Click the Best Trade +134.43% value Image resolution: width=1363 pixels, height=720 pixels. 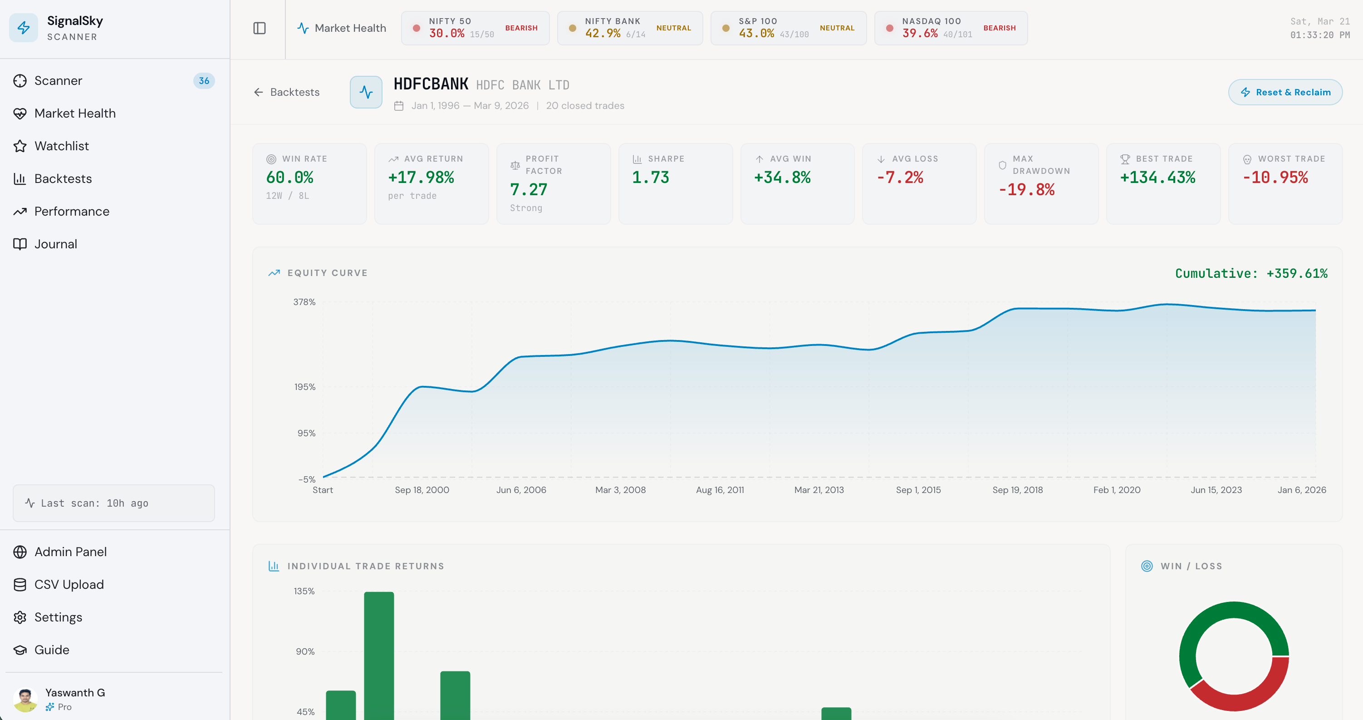[1157, 178]
